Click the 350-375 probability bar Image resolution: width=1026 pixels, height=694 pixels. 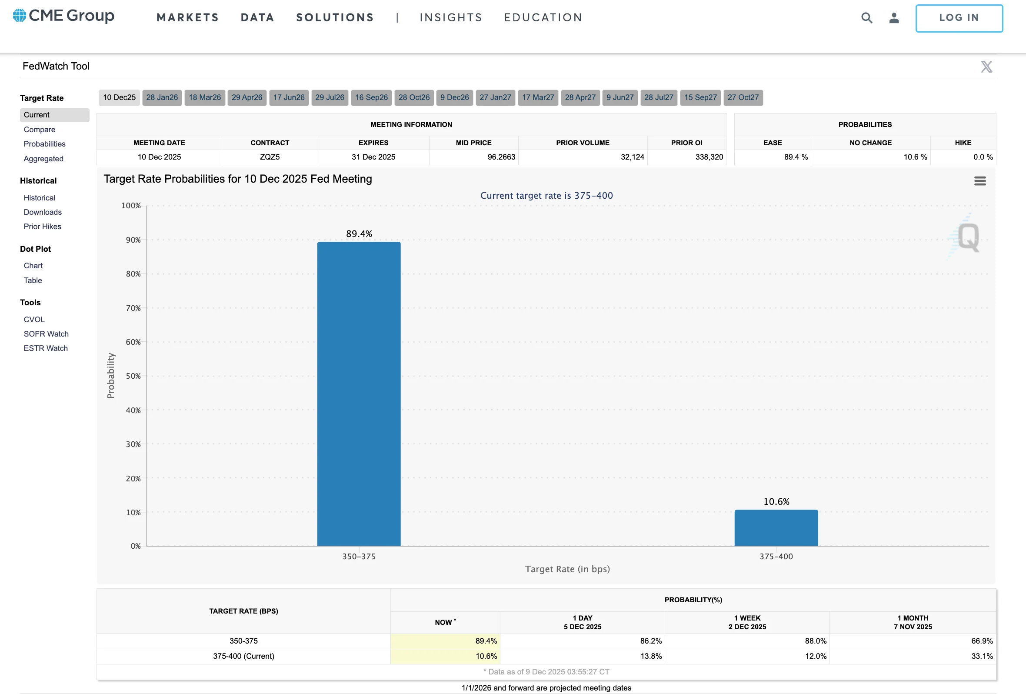tap(359, 393)
